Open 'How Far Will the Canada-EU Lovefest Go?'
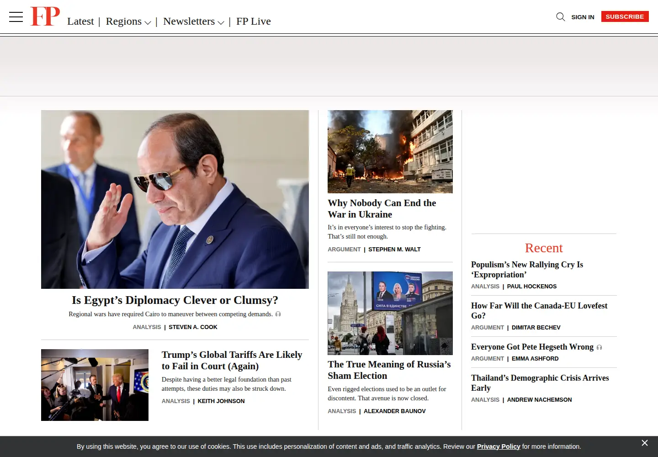 coord(539,310)
